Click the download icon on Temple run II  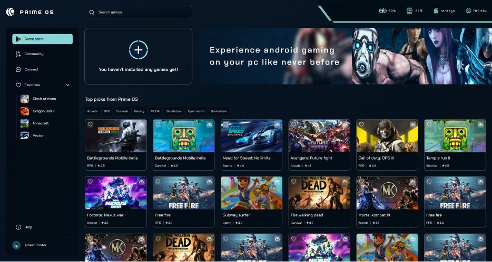[481, 124]
